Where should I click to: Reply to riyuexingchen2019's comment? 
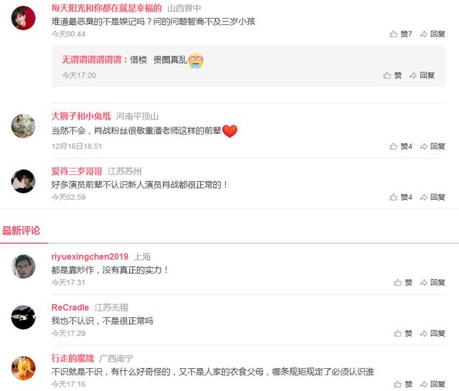point(432,283)
